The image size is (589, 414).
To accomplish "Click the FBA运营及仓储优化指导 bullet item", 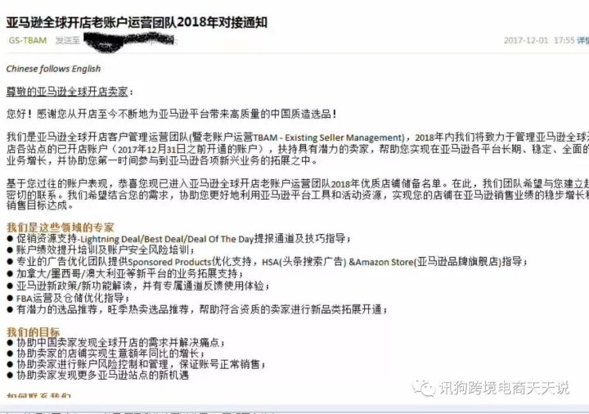I will [x=70, y=298].
